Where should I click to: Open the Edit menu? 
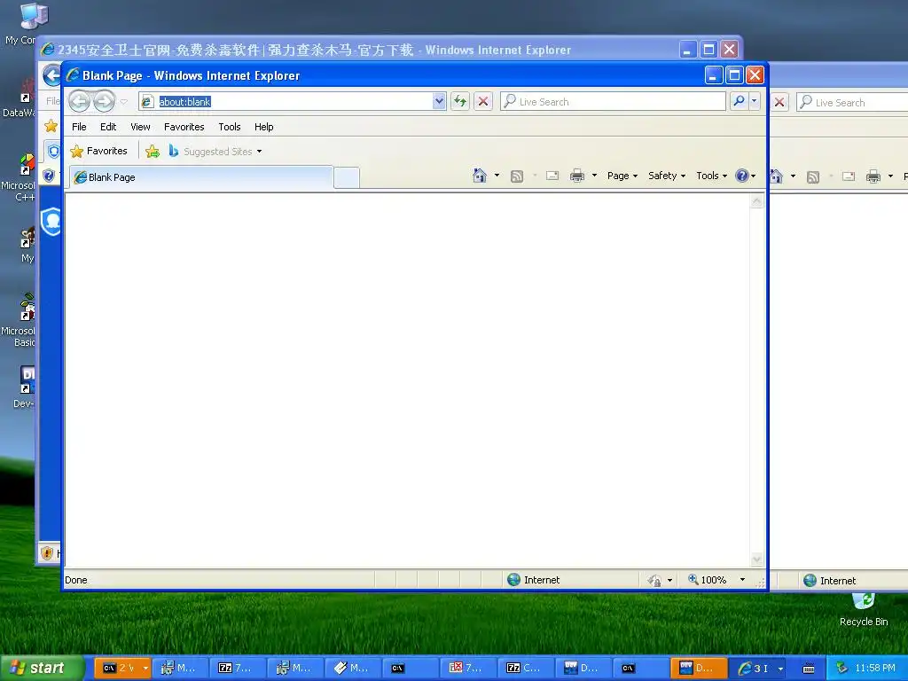[108, 127]
